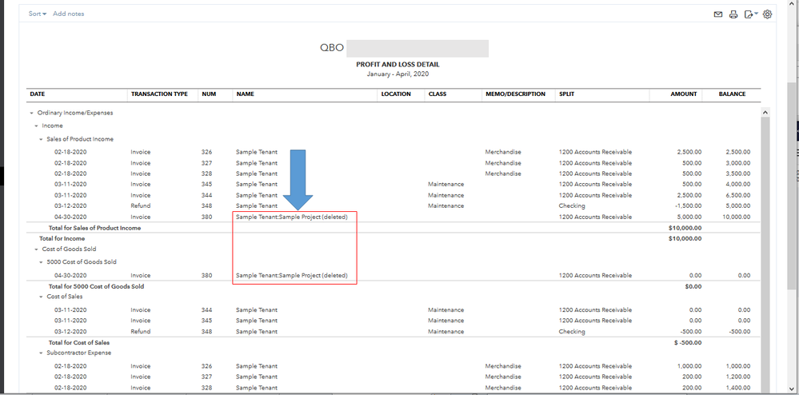Image resolution: width=799 pixels, height=395 pixels.
Task: Click the 5,000.00 amount of invoice 380
Action: (689, 217)
